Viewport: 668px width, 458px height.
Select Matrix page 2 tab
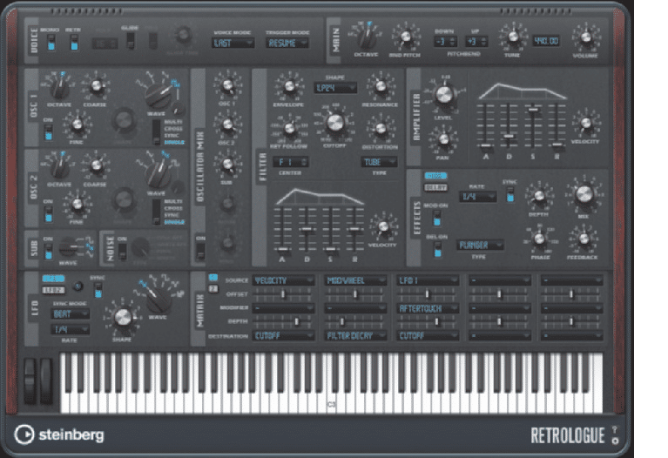[x=213, y=289]
